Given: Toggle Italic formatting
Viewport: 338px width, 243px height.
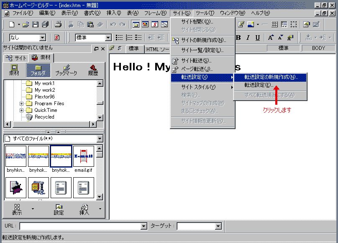Looking at the screenshot, I should [248, 38].
